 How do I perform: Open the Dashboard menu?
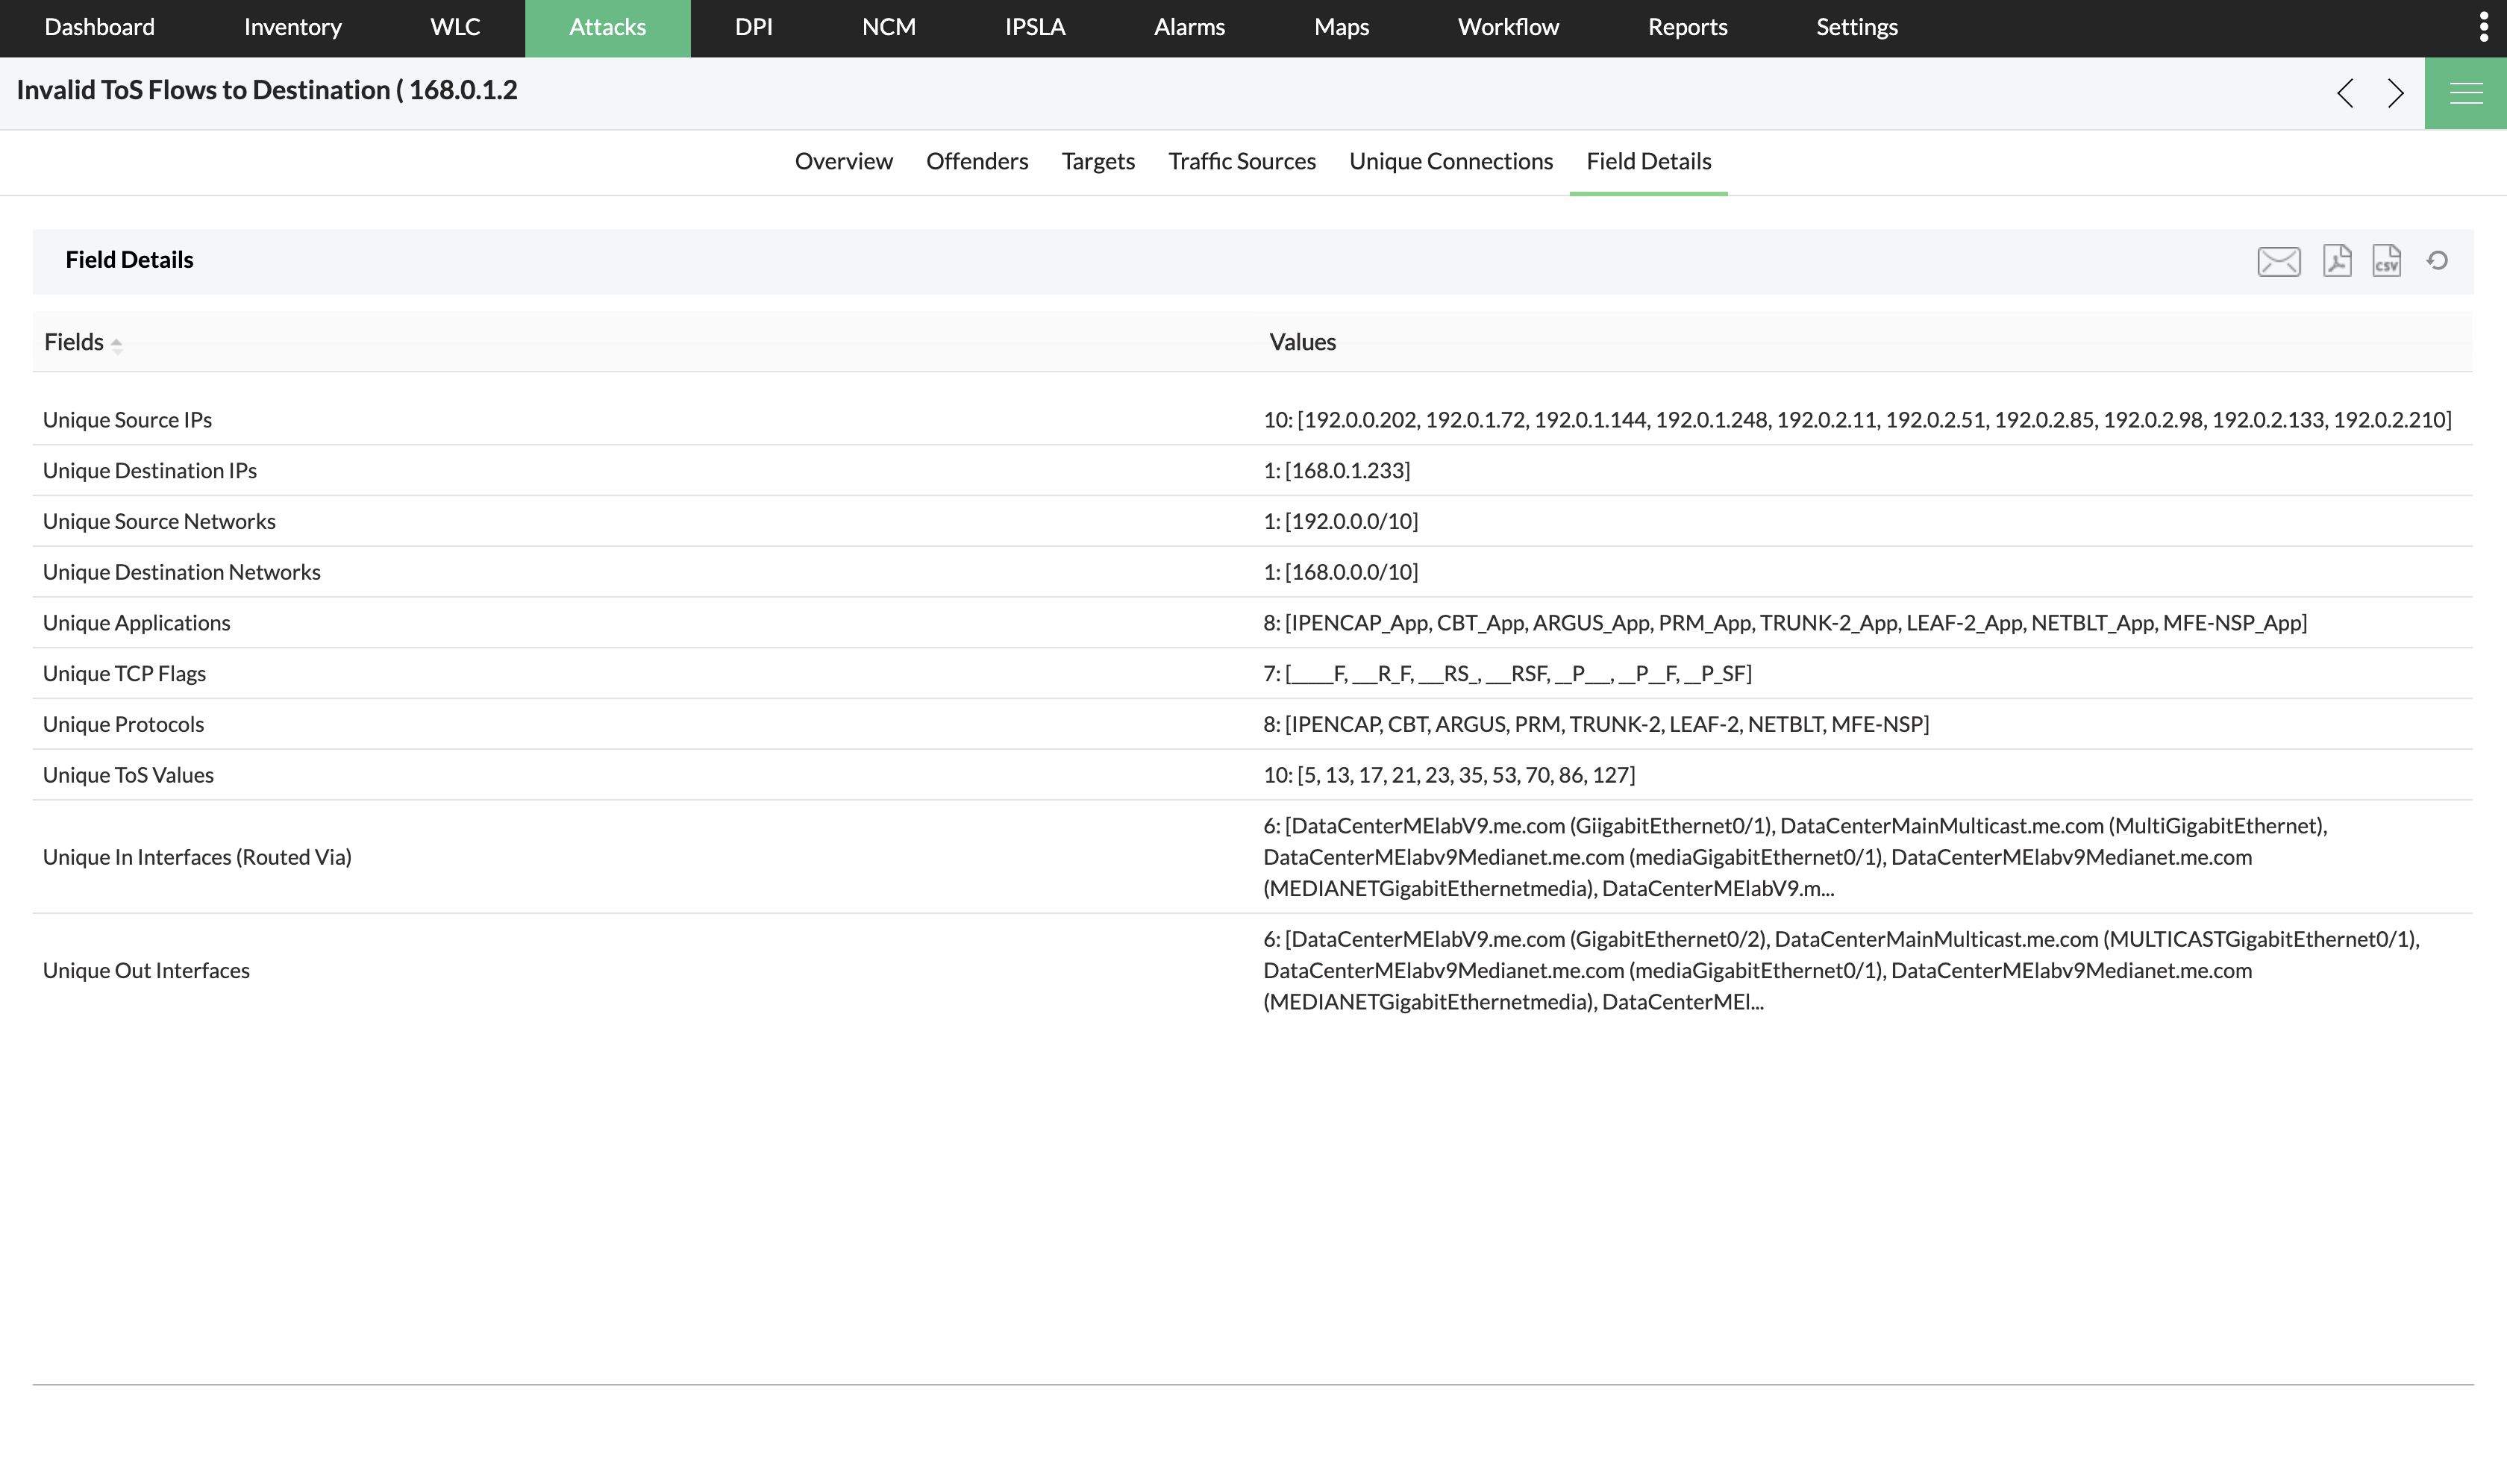point(99,27)
